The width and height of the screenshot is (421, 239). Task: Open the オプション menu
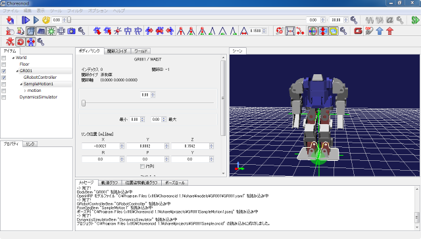click(98, 11)
